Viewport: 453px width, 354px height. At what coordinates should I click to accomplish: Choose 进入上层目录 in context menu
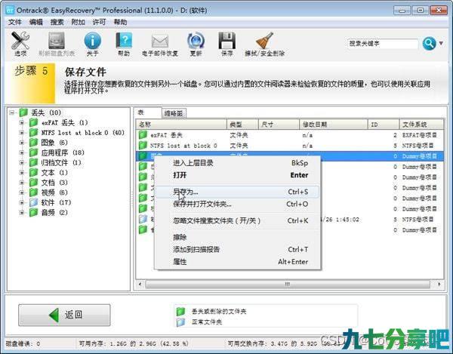pyautogui.click(x=238, y=163)
